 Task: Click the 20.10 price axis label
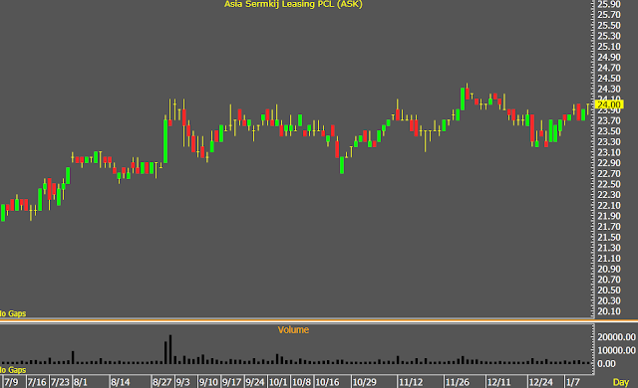(x=609, y=311)
